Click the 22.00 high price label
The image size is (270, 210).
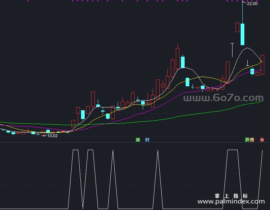252,4
